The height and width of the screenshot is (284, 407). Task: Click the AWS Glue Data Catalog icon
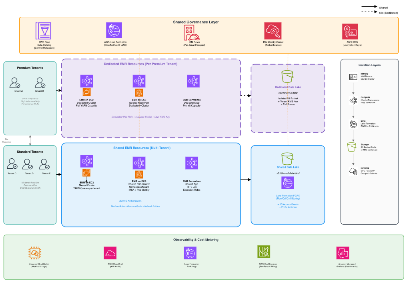click(43, 31)
